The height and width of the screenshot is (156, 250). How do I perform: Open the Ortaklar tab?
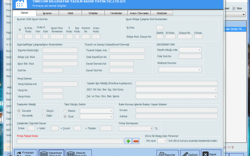(x=93, y=13)
